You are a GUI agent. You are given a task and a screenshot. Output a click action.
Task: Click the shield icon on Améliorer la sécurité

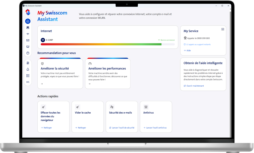click(x=42, y=64)
